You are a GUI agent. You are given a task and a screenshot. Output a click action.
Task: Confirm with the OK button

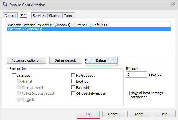88,114
